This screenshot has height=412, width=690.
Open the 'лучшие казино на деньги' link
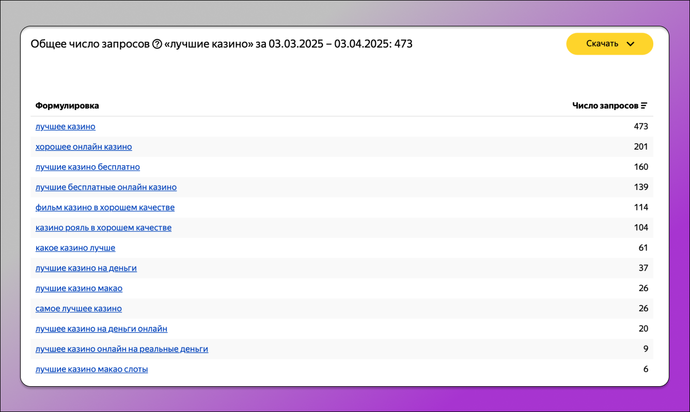tap(86, 268)
